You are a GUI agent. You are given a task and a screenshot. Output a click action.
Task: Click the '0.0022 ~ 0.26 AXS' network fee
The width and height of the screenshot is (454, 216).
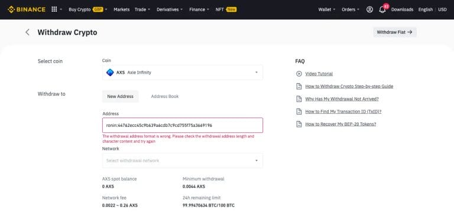(120, 205)
